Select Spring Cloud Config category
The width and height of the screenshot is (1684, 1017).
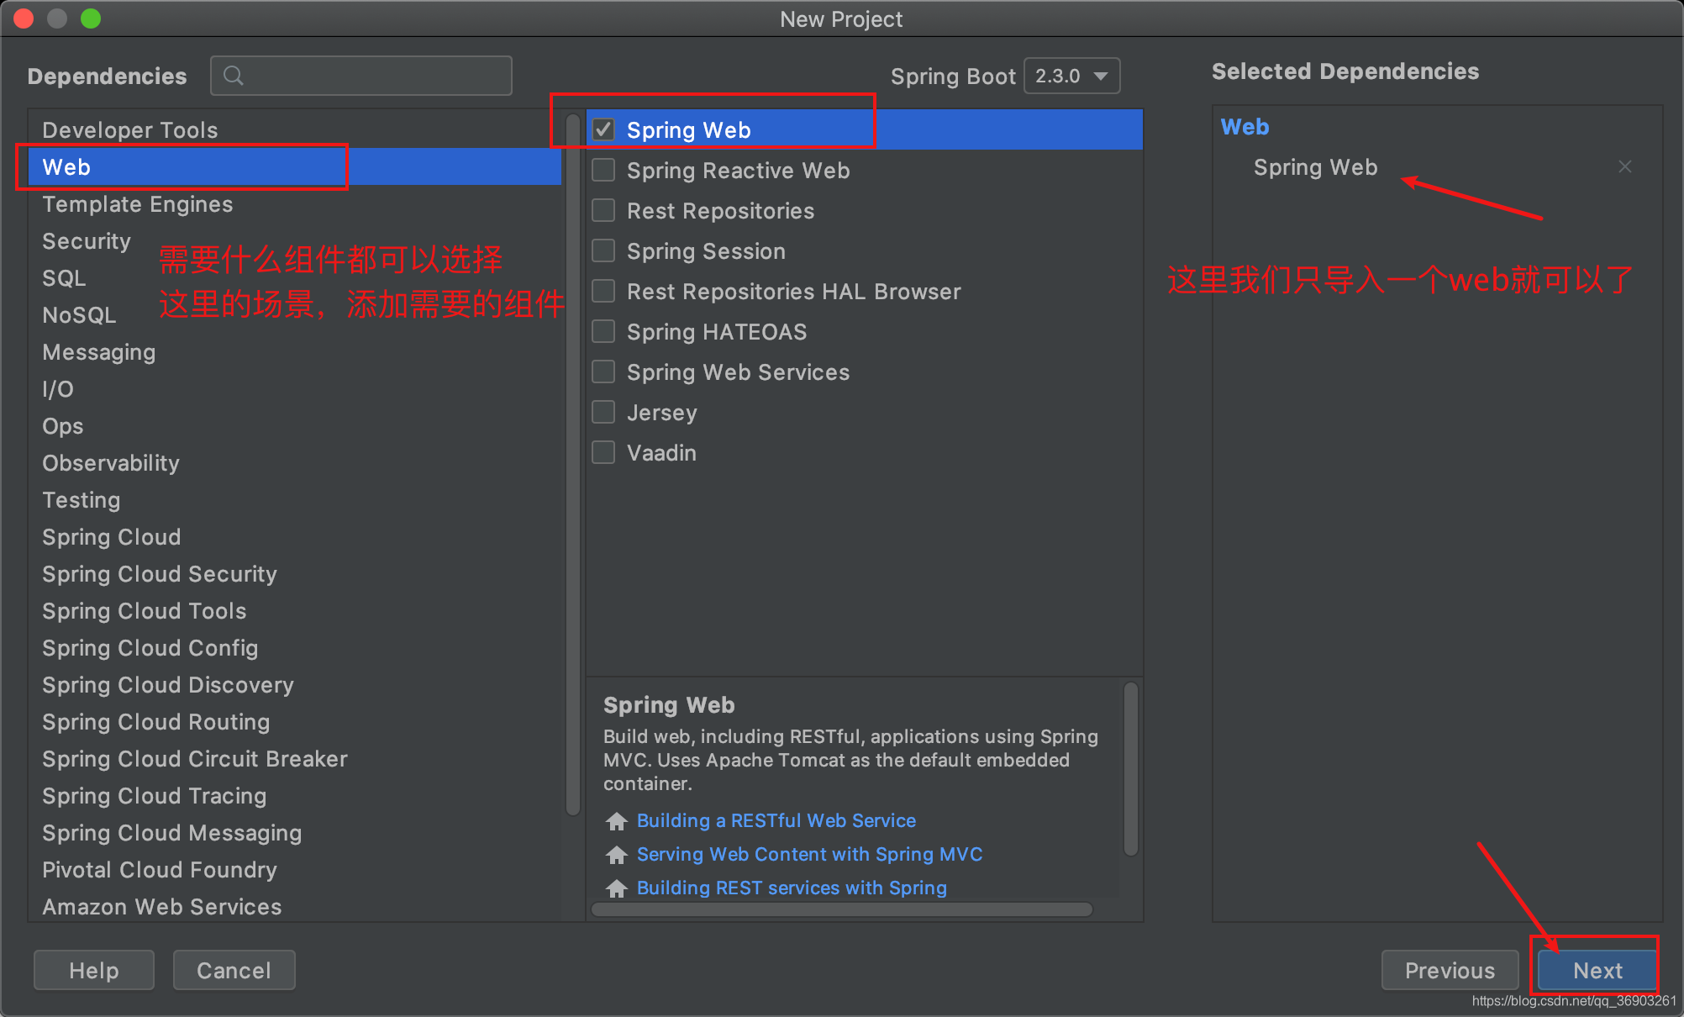295,647
